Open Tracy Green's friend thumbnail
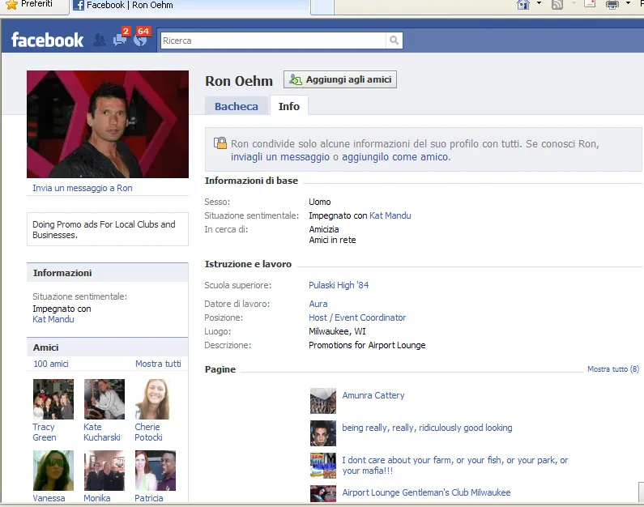Viewport: 644px width, 507px height. [x=53, y=399]
